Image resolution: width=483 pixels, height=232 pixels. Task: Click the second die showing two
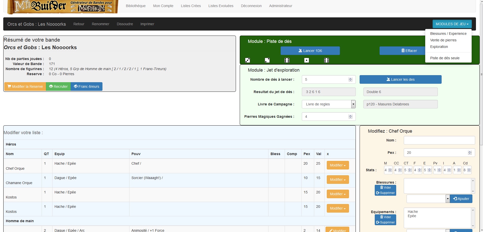[267, 60]
